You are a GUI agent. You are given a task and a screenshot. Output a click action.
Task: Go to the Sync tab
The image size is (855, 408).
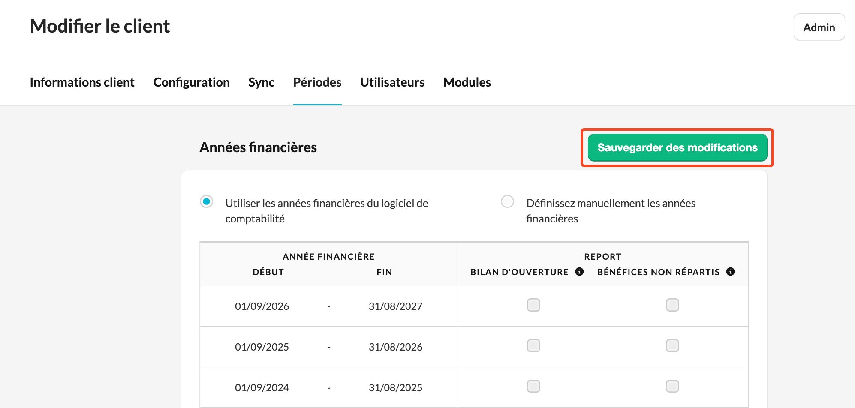(x=262, y=82)
